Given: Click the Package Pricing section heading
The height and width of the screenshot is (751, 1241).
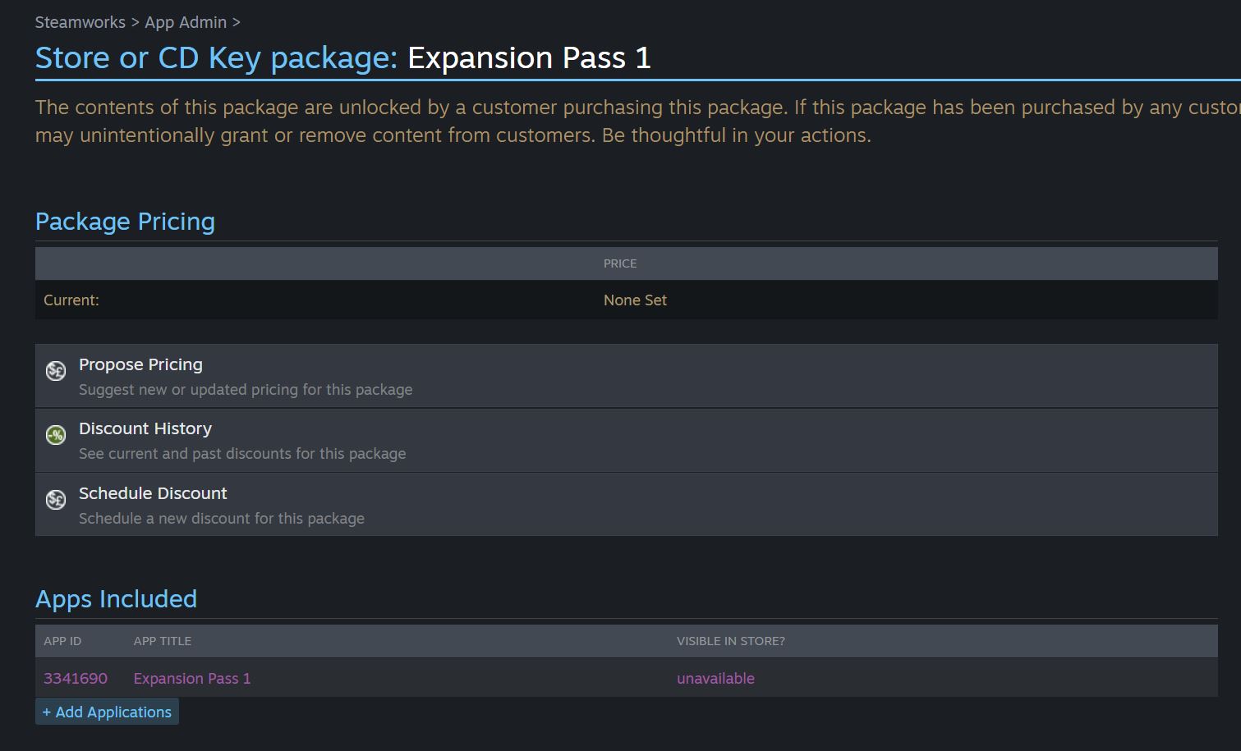Looking at the screenshot, I should click(x=125, y=222).
